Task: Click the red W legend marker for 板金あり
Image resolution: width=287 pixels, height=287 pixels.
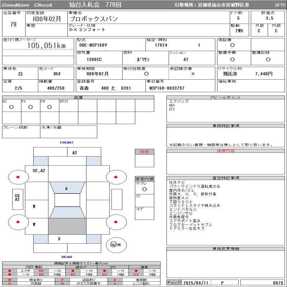Action: pyautogui.click(x=10, y=280)
